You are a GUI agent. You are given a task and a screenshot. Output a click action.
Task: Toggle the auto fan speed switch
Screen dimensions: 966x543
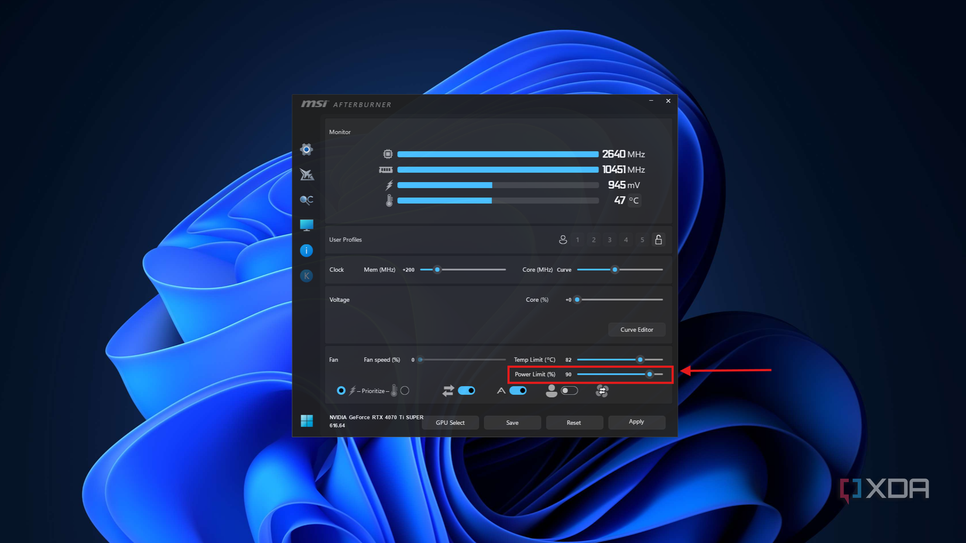518,391
